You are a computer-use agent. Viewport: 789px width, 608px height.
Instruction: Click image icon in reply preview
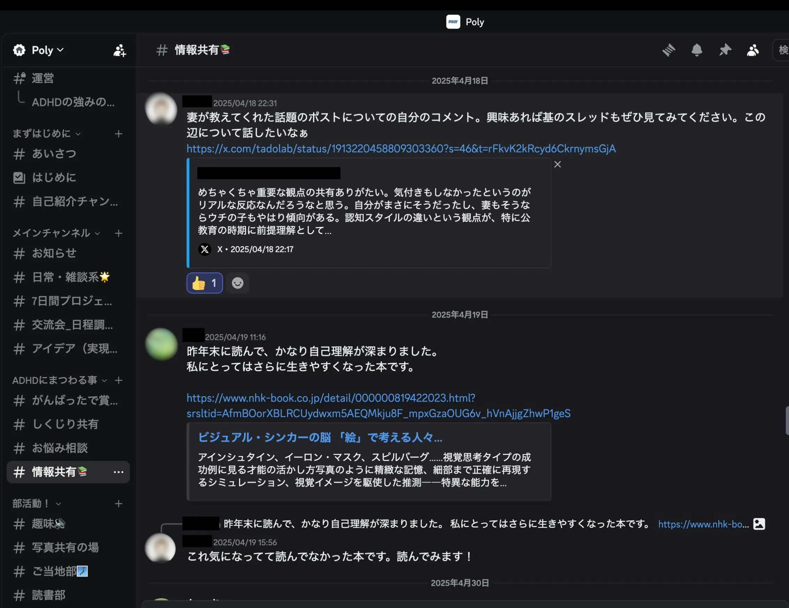tap(759, 524)
